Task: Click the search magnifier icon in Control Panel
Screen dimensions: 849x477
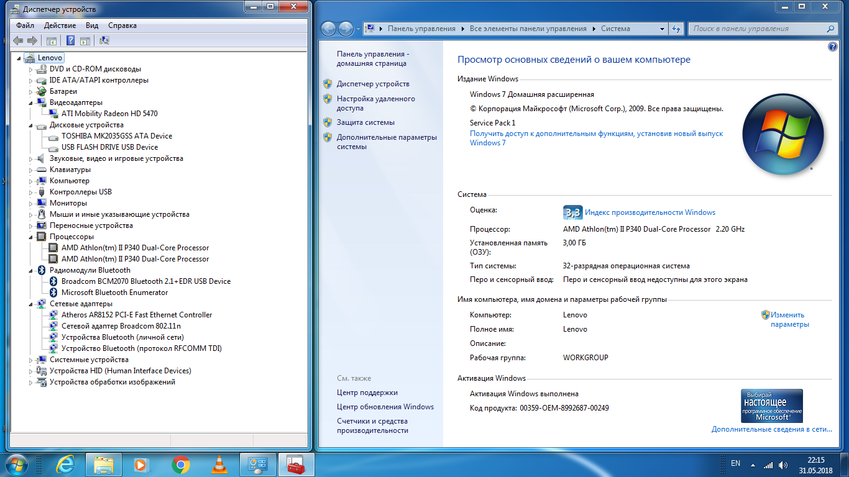Action: click(830, 29)
